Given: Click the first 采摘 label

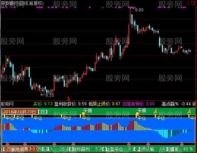Looking at the screenshot, I should pyautogui.click(x=87, y=110).
